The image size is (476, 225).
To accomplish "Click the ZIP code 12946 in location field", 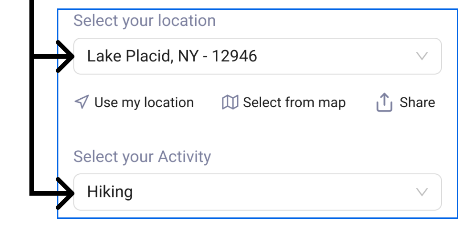I will (234, 56).
